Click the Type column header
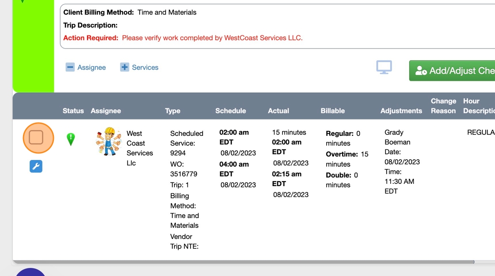Viewport: 495px width, 276px height. [172, 111]
